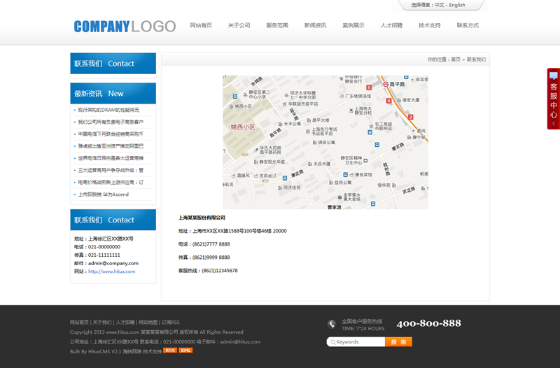Click the top sidebar 联系我们 Contact header

click(113, 64)
